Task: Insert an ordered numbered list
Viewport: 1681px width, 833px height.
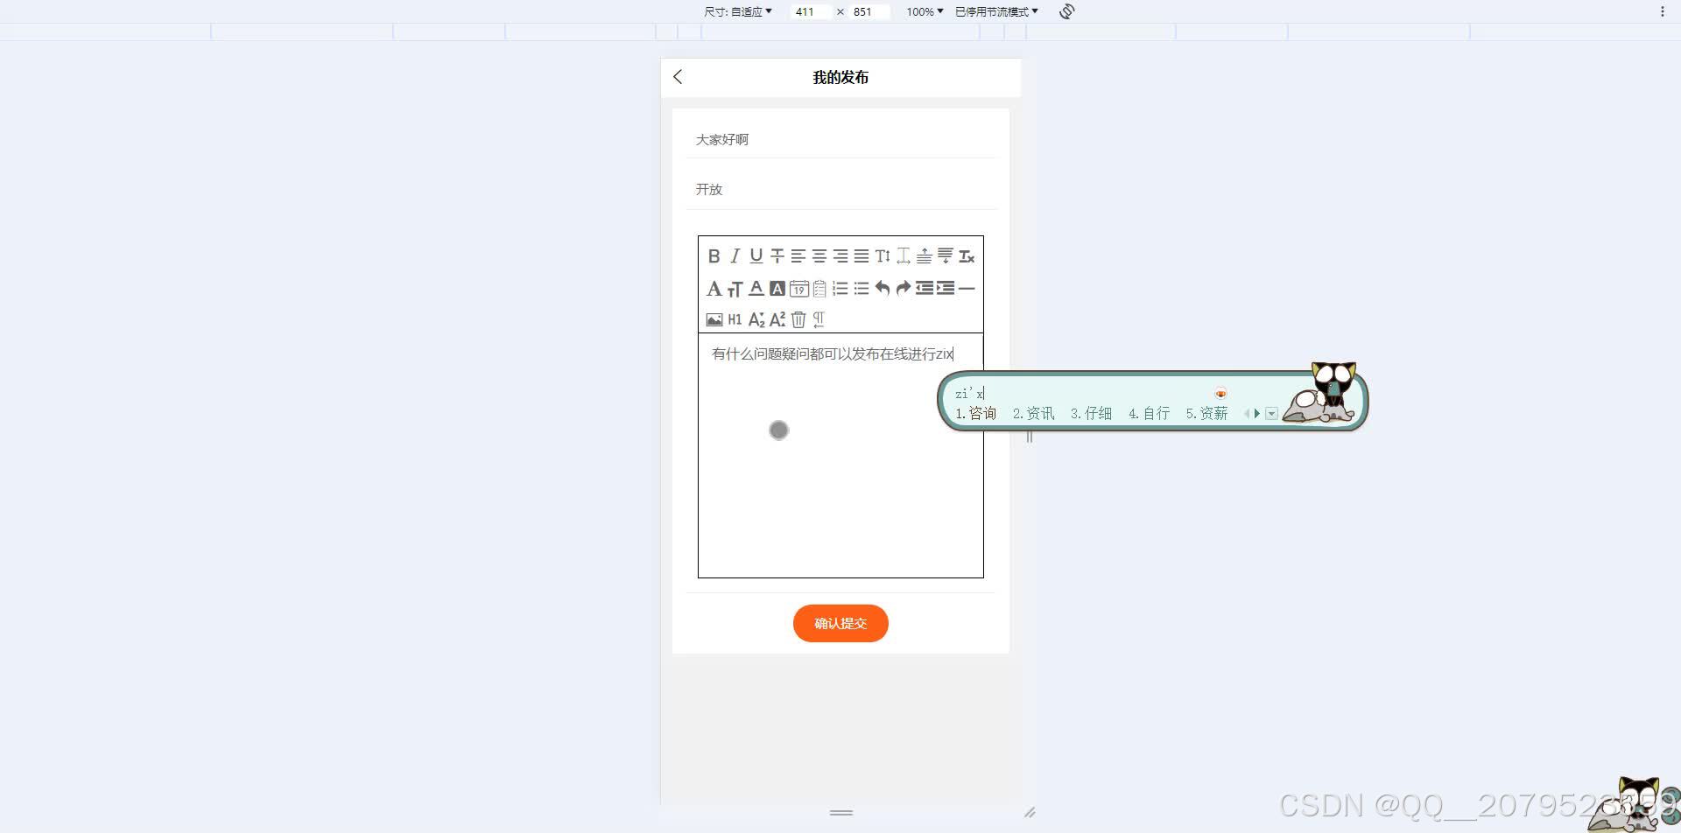Action: click(x=840, y=289)
